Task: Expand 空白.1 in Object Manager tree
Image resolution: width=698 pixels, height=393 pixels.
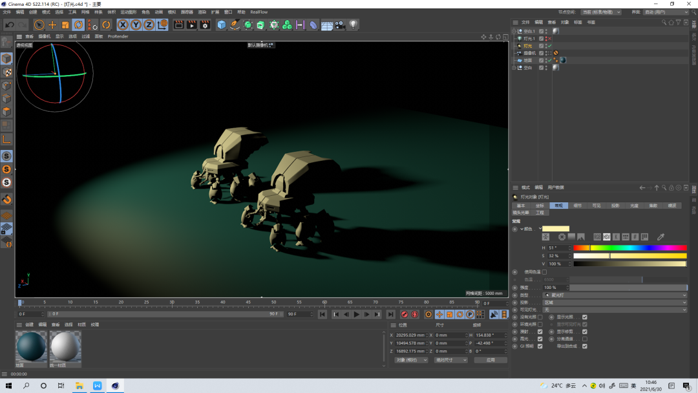Action: click(514, 31)
